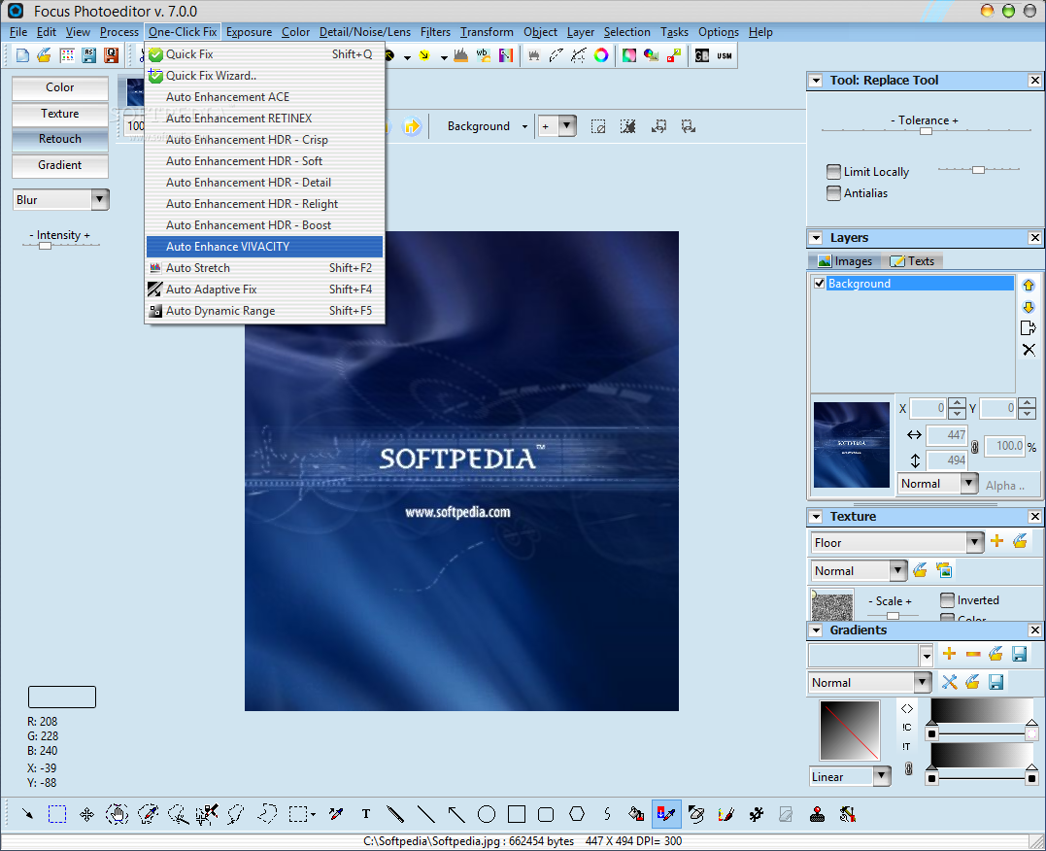Open the Blur retouch mode dropdown

[x=100, y=199]
